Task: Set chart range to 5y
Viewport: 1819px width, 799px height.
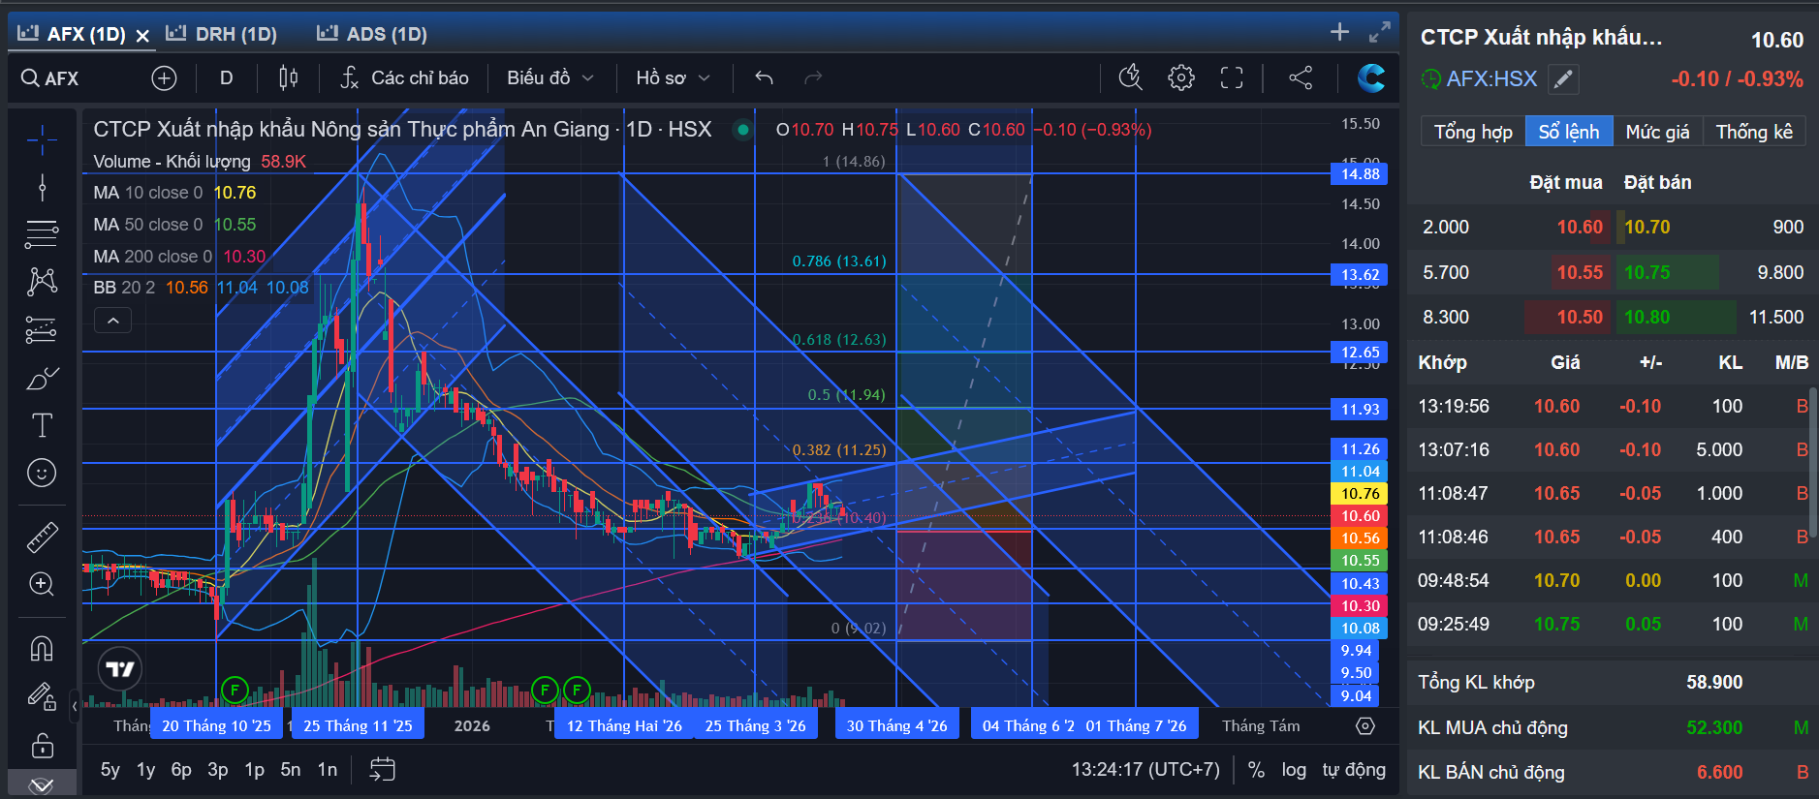Action: click(110, 770)
